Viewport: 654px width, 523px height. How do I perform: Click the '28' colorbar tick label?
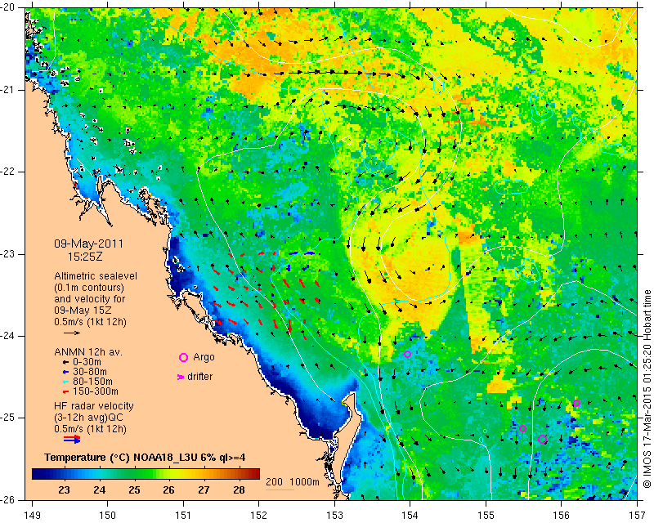pyautogui.click(x=239, y=489)
